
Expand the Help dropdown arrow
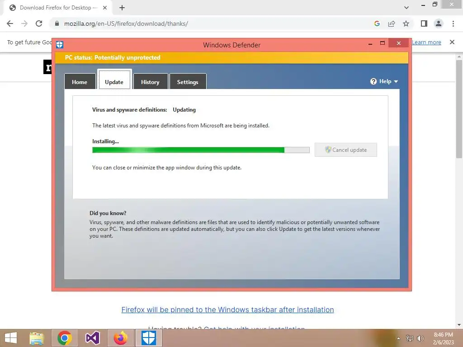click(x=396, y=81)
